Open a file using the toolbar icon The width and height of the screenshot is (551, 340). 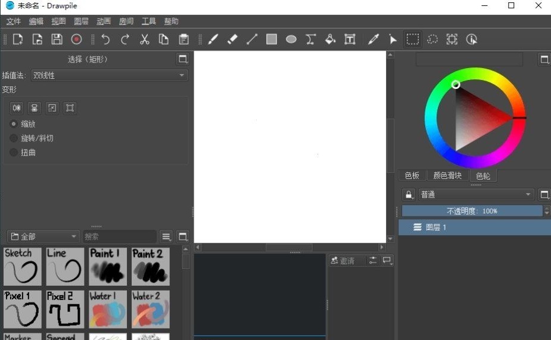point(38,39)
